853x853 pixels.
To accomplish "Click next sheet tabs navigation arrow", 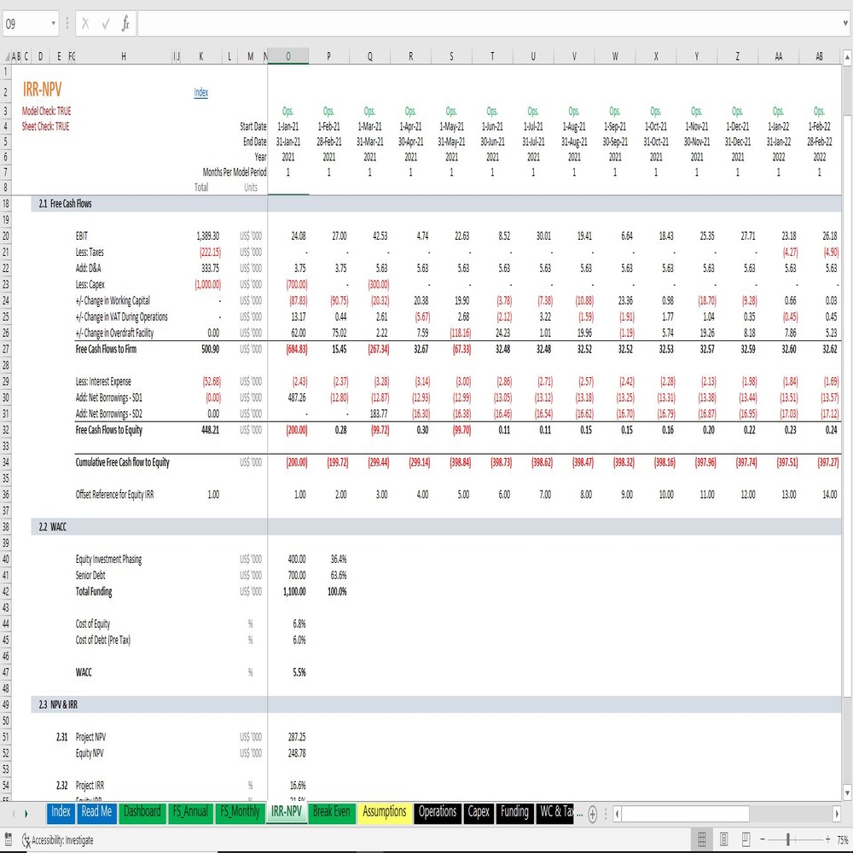I will (x=26, y=814).
